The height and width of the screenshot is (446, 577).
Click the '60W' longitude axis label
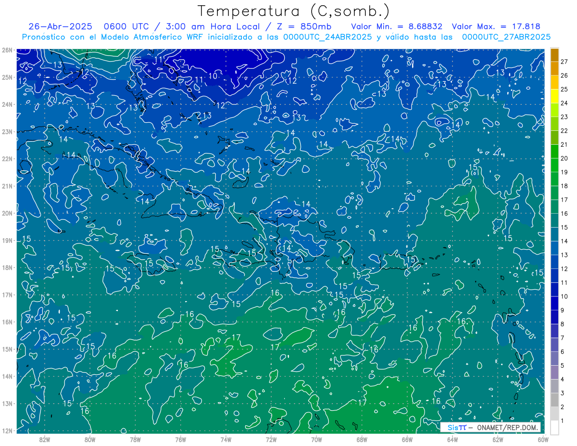tap(543, 439)
